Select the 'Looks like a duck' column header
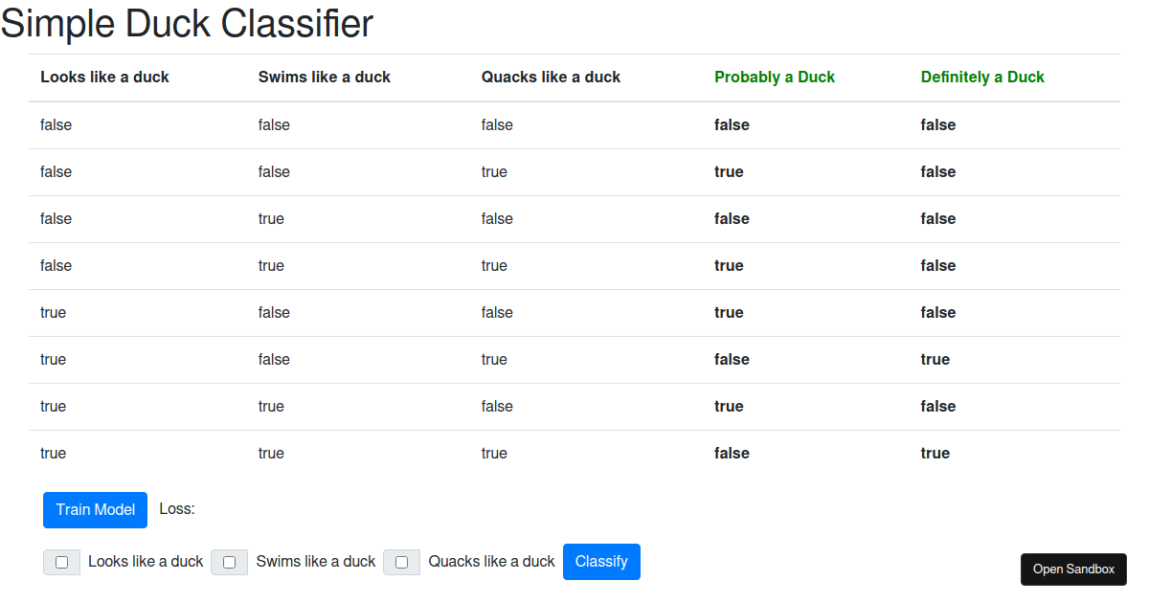 pos(104,77)
